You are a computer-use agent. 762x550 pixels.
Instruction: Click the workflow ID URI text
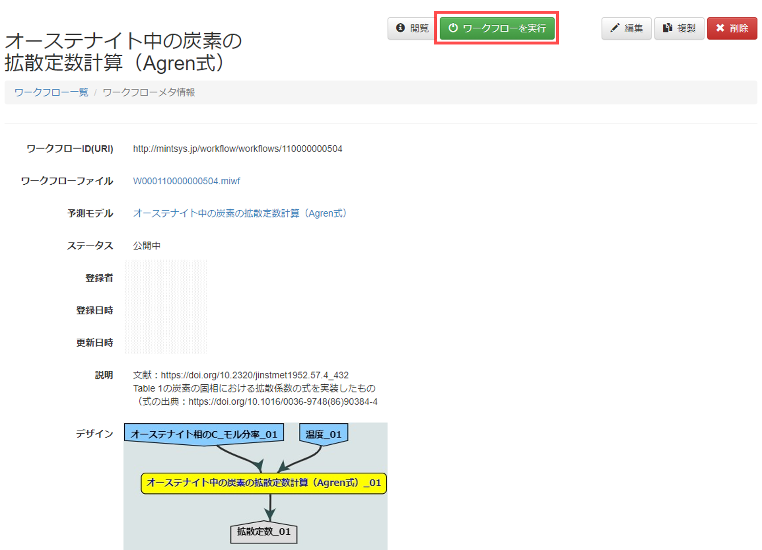click(x=238, y=149)
